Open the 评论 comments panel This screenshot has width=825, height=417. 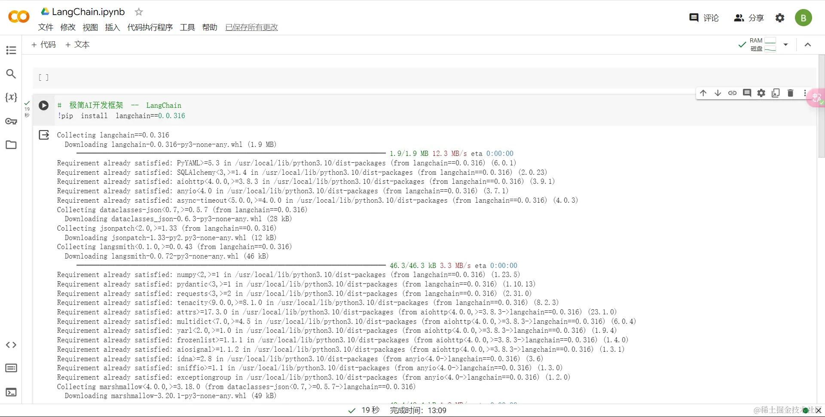[x=704, y=18]
